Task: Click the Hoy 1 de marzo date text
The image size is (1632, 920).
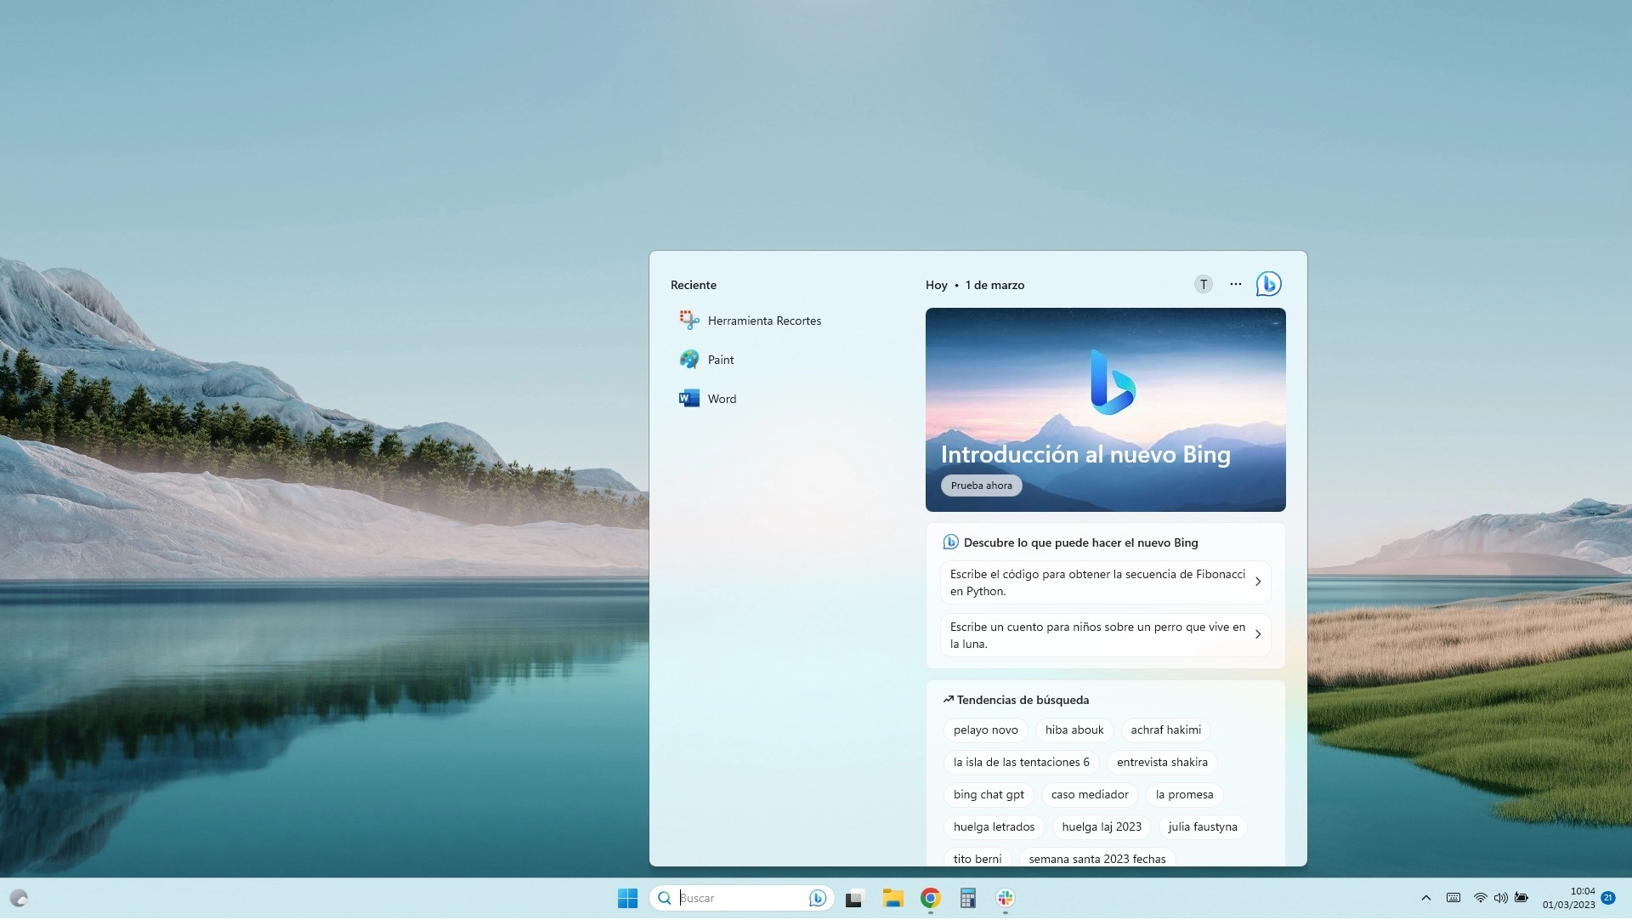Action: 975,285
